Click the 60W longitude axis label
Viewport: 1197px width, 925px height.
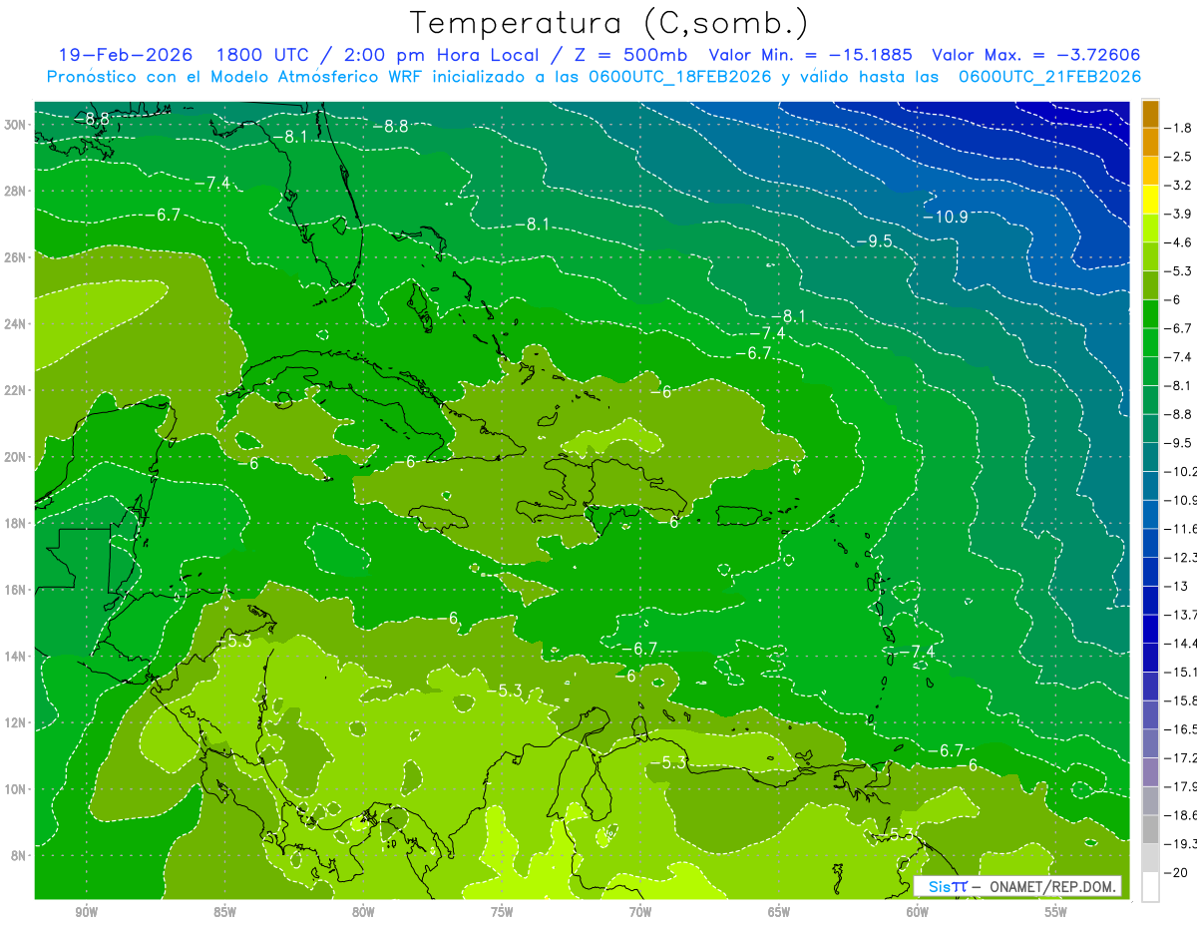[918, 912]
